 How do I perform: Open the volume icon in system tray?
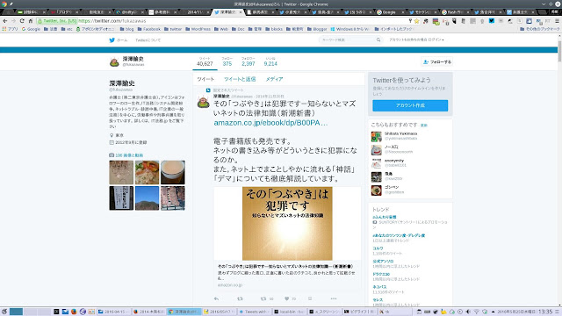tap(468, 312)
